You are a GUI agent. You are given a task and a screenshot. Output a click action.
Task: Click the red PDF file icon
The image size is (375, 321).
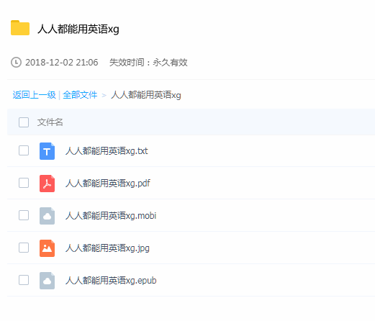[x=47, y=184]
